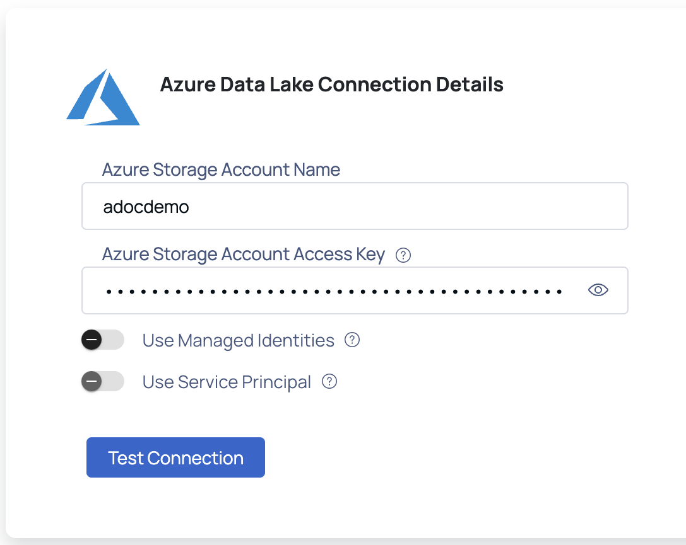Click the Azure Storage Account Name label
Screen dimensions: 686x545
point(221,169)
